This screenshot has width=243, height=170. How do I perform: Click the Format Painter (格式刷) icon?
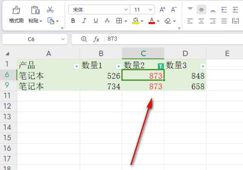click(16, 10)
